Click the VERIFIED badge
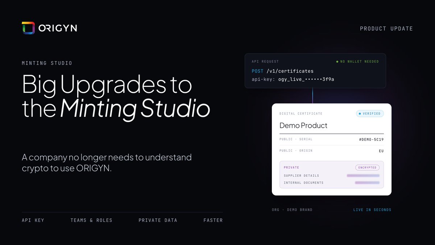This screenshot has width=435, height=245. 370,114
